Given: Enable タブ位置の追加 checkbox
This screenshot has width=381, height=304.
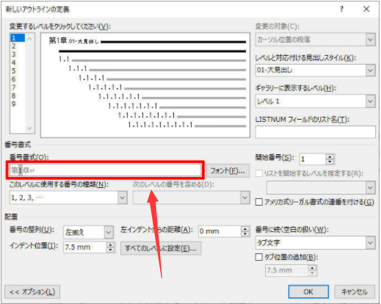Looking at the screenshot, I should [x=259, y=257].
